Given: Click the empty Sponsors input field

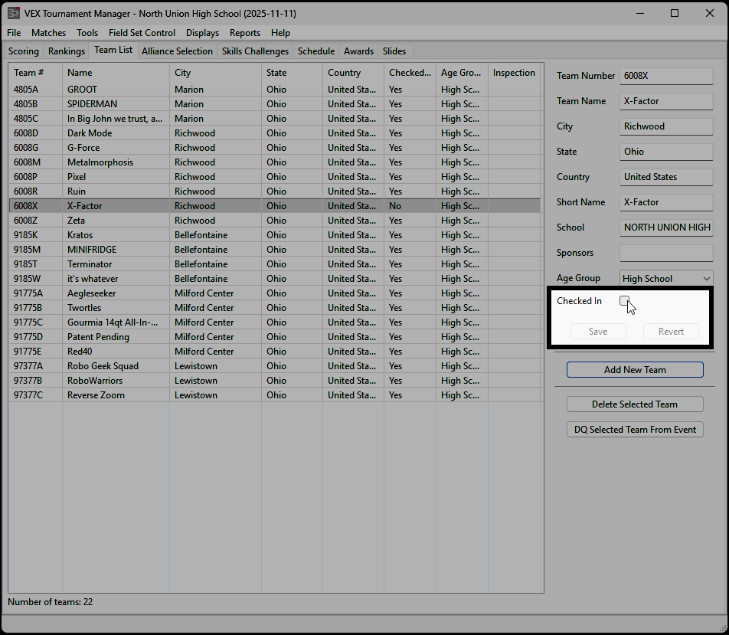Looking at the screenshot, I should tap(666, 253).
